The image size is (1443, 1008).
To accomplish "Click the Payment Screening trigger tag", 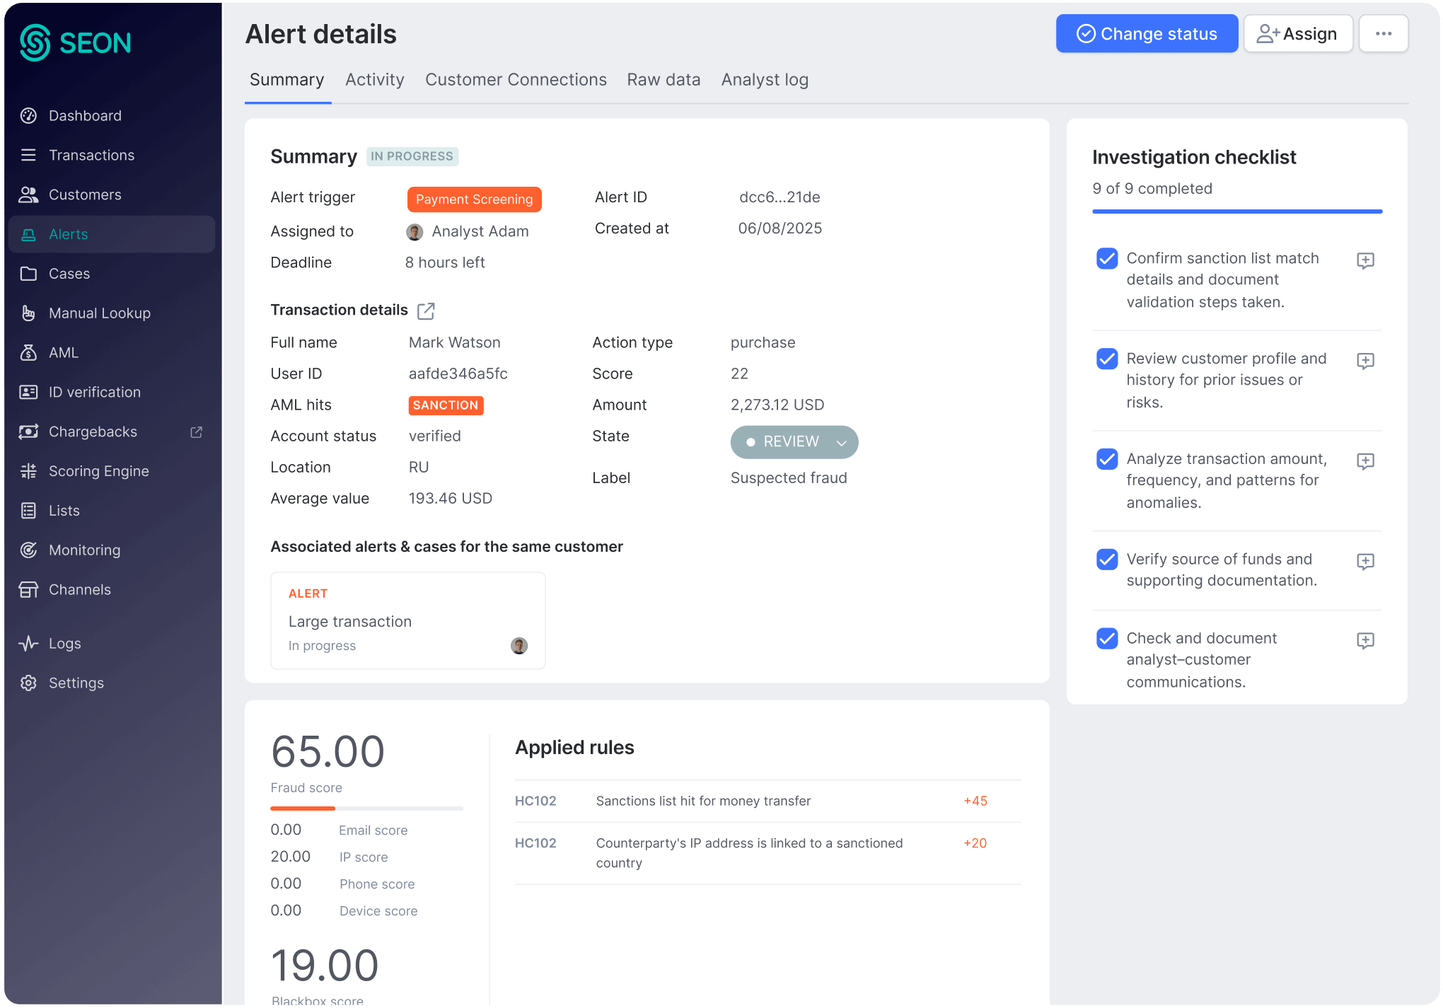I will 474,199.
